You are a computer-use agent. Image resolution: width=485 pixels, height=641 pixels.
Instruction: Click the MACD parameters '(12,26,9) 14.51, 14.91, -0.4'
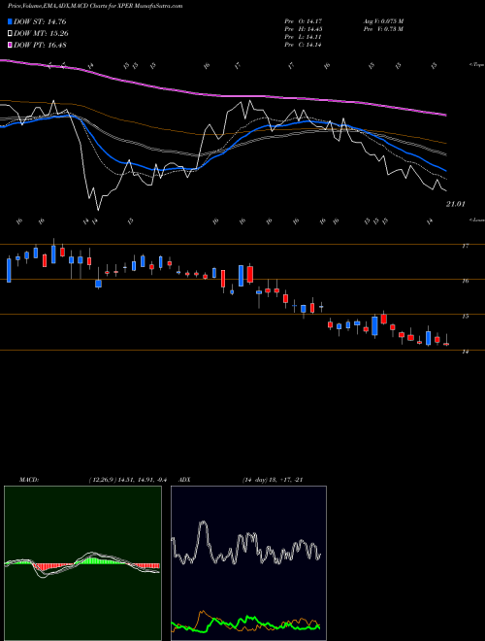pyautogui.click(x=128, y=480)
